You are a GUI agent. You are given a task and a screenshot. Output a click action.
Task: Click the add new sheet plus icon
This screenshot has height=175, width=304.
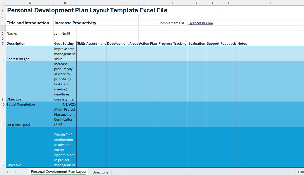[x=124, y=172]
